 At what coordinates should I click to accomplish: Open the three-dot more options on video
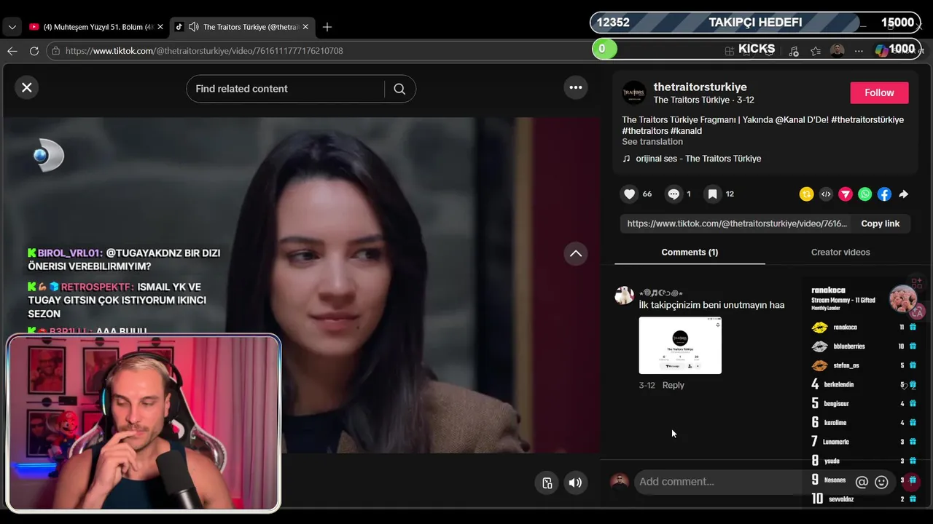pyautogui.click(x=576, y=87)
